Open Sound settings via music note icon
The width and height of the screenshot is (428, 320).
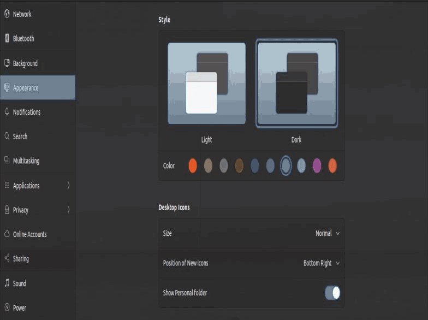[x=7, y=283]
